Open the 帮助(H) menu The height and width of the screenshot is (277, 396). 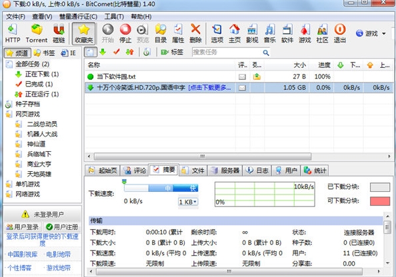[x=141, y=17]
